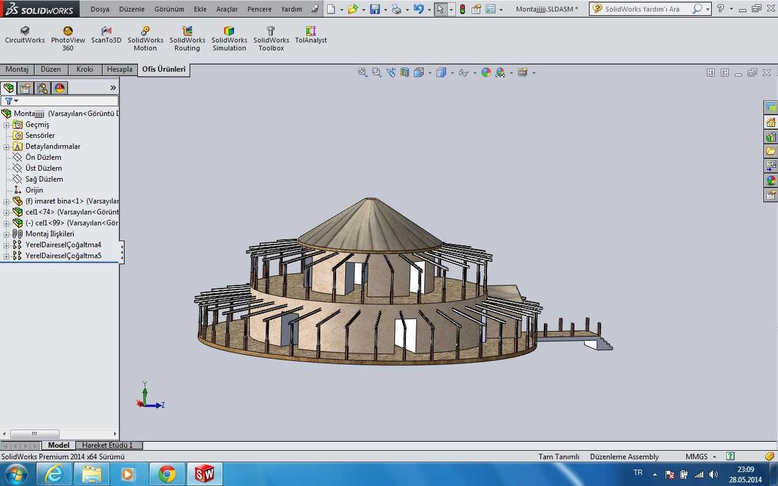Open the Hareket Etüdü 1 tab
Viewport: 778px width, 486px height.
point(108,445)
